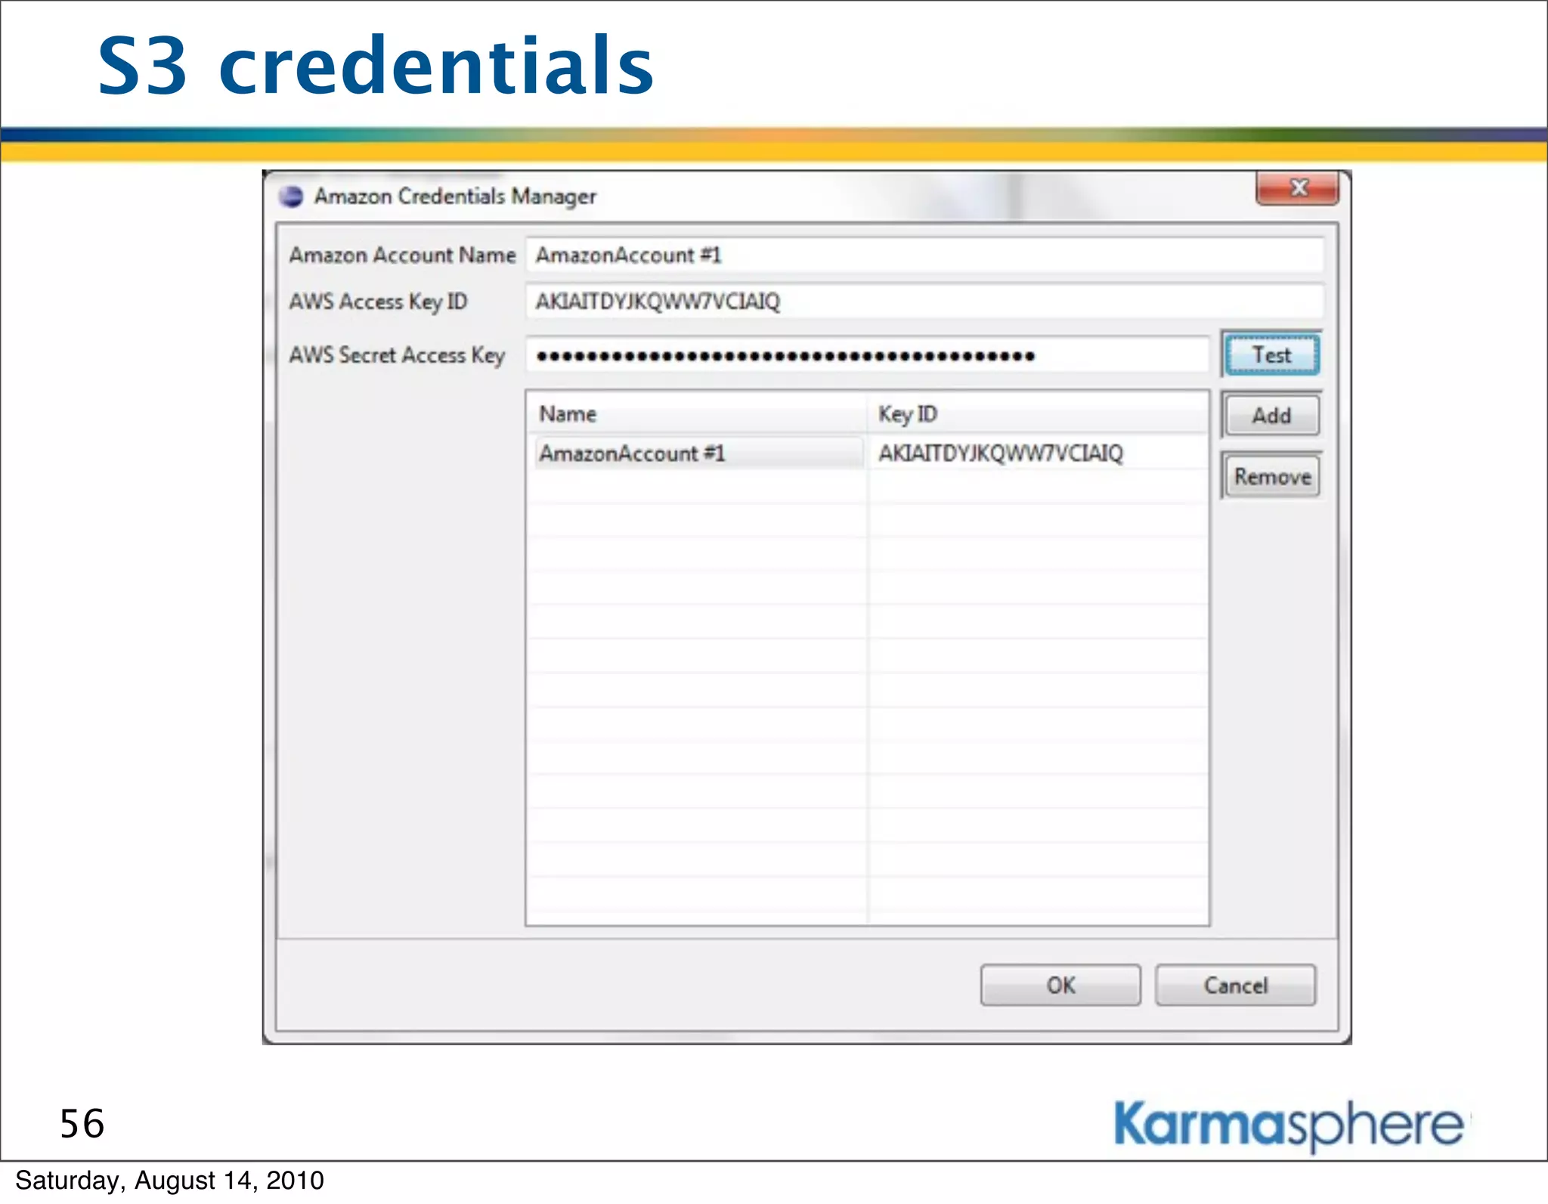Click the AKIAITDYJKQWW7VCIAIQ key cell in table
The width and height of the screenshot is (1548, 1204).
tap(1001, 453)
